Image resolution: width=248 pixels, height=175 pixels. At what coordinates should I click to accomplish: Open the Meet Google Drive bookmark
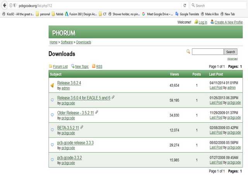(157, 14)
